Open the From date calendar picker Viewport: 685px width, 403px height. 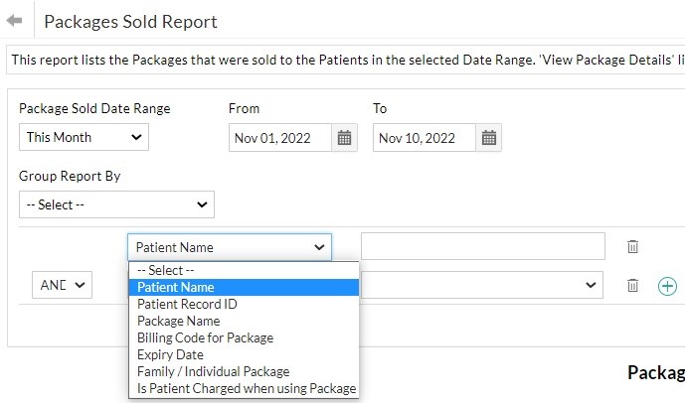pyautogui.click(x=344, y=138)
